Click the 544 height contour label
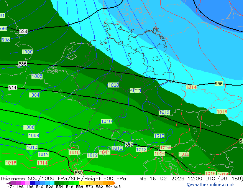 pyautogui.click(x=13, y=87)
